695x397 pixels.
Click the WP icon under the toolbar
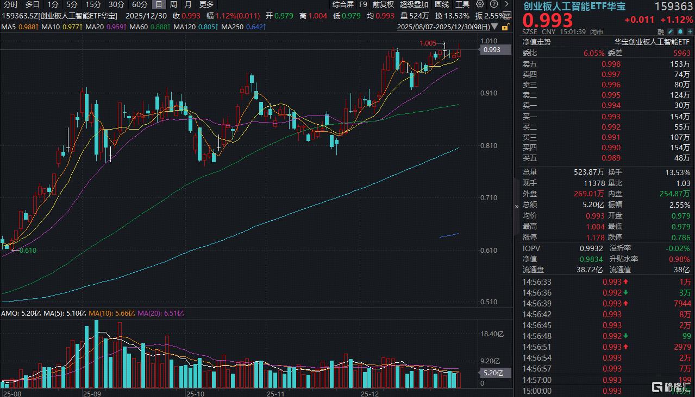507,15
